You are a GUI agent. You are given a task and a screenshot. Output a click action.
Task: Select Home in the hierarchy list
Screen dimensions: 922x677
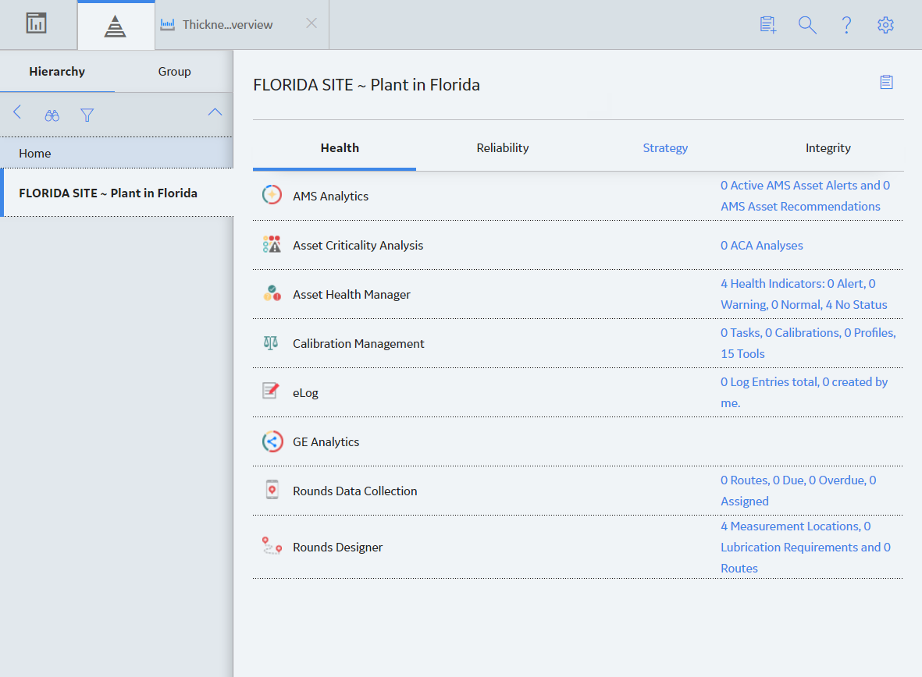[116, 154]
